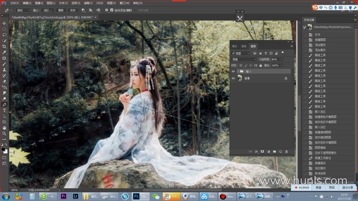The width and height of the screenshot is (358, 201).
Task: Click the recorder 高清 button
Action: (x=318, y=188)
